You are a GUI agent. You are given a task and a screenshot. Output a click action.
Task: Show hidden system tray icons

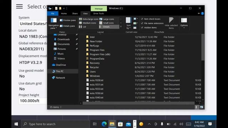(149, 124)
